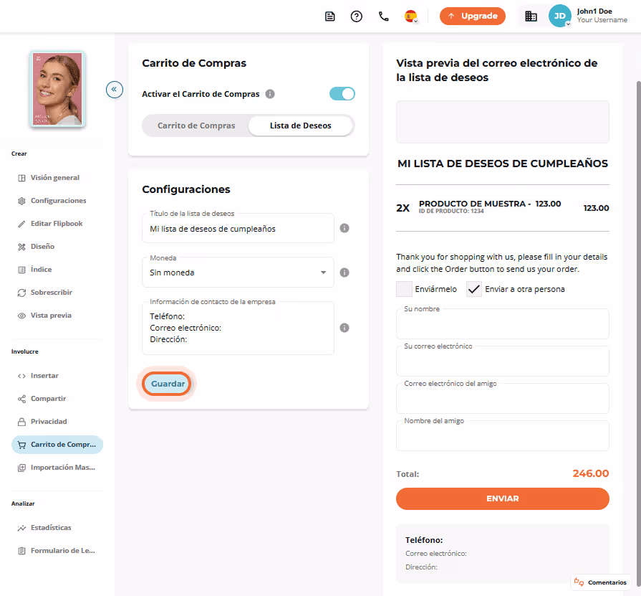Open Configuraciones in the sidebar

(57, 201)
